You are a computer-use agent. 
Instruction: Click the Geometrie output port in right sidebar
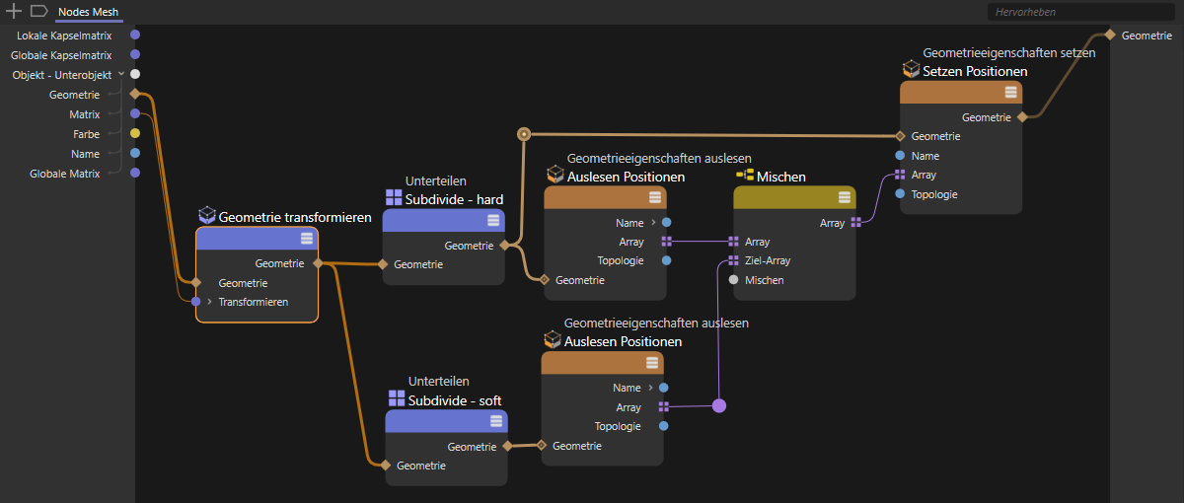[x=1110, y=35]
